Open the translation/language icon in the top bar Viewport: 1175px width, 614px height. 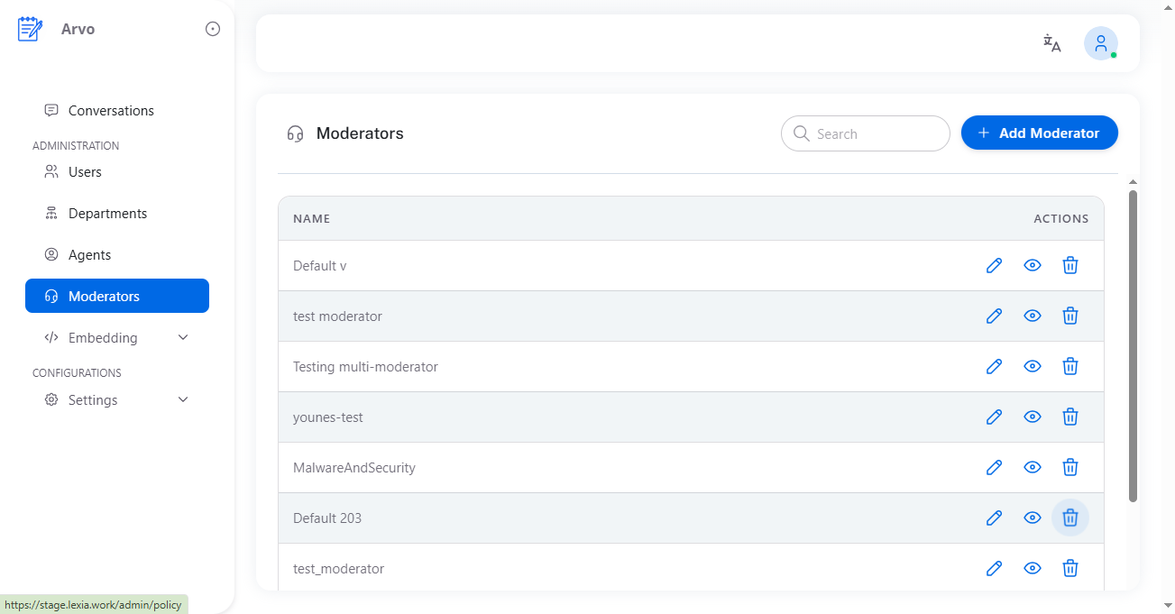click(1051, 42)
